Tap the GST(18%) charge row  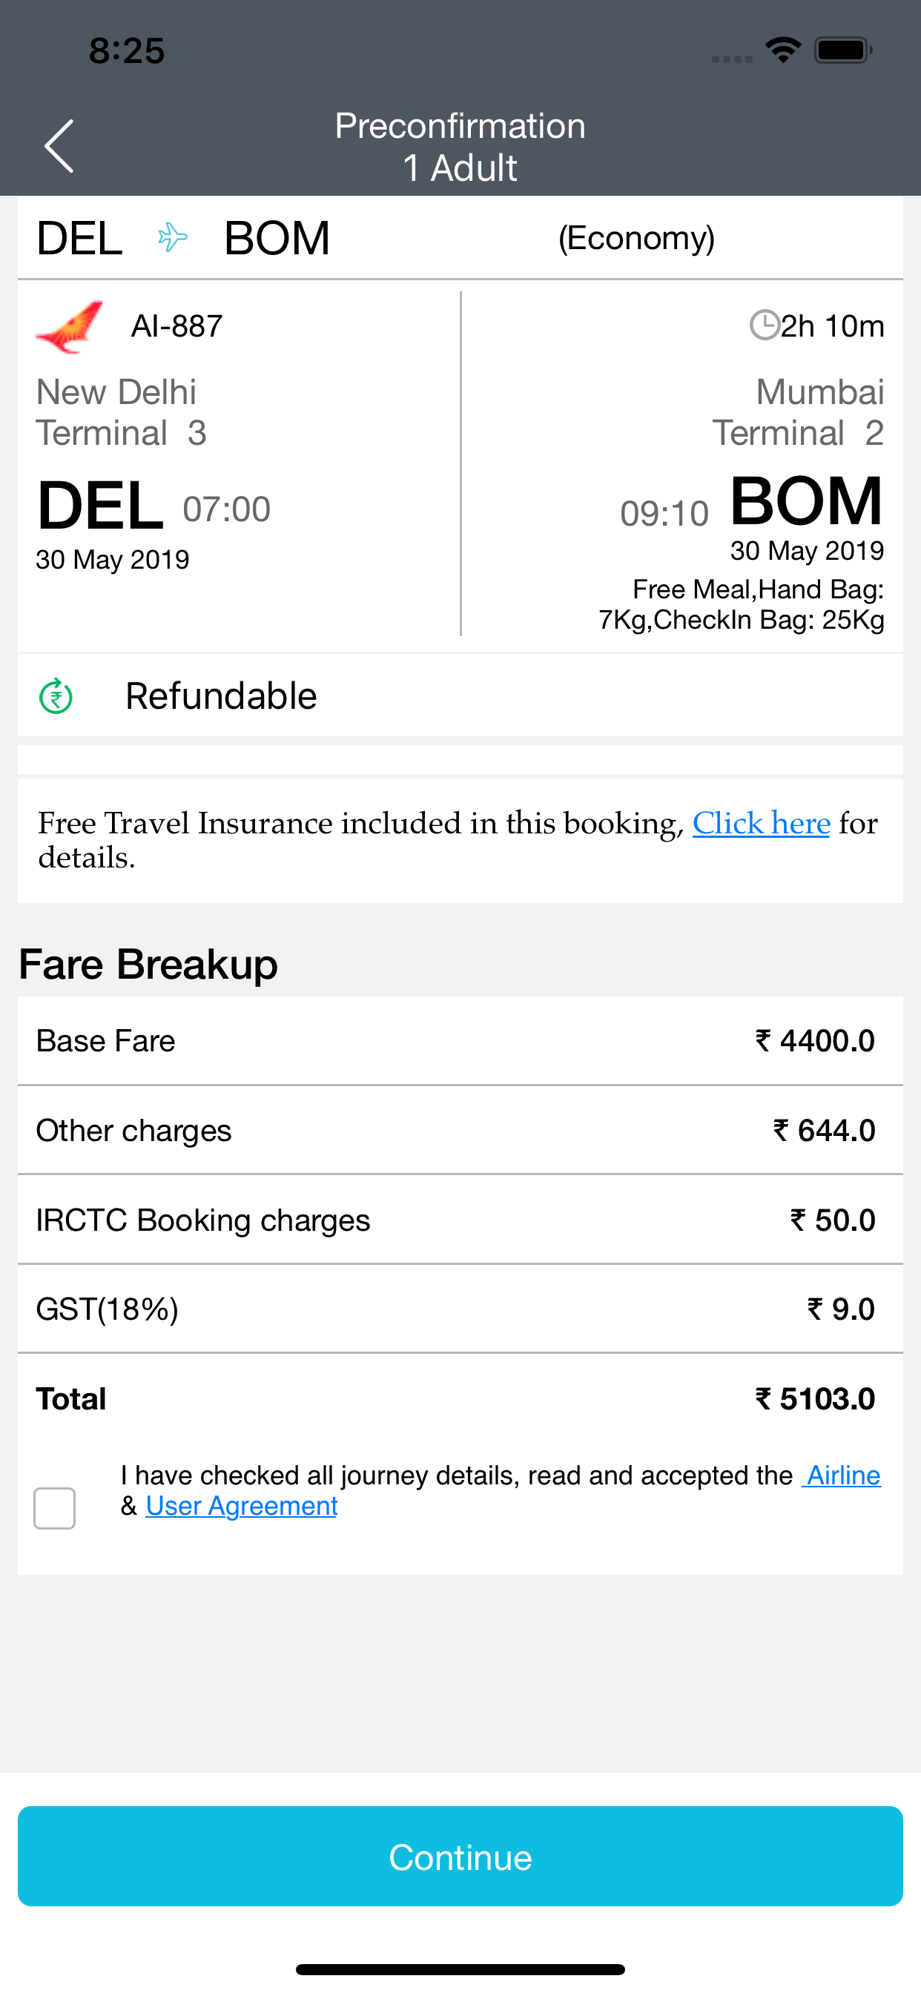pos(460,1309)
